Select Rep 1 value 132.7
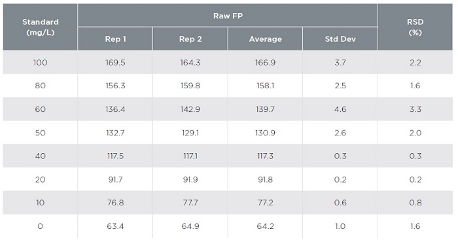The image size is (458, 244). coord(115,133)
